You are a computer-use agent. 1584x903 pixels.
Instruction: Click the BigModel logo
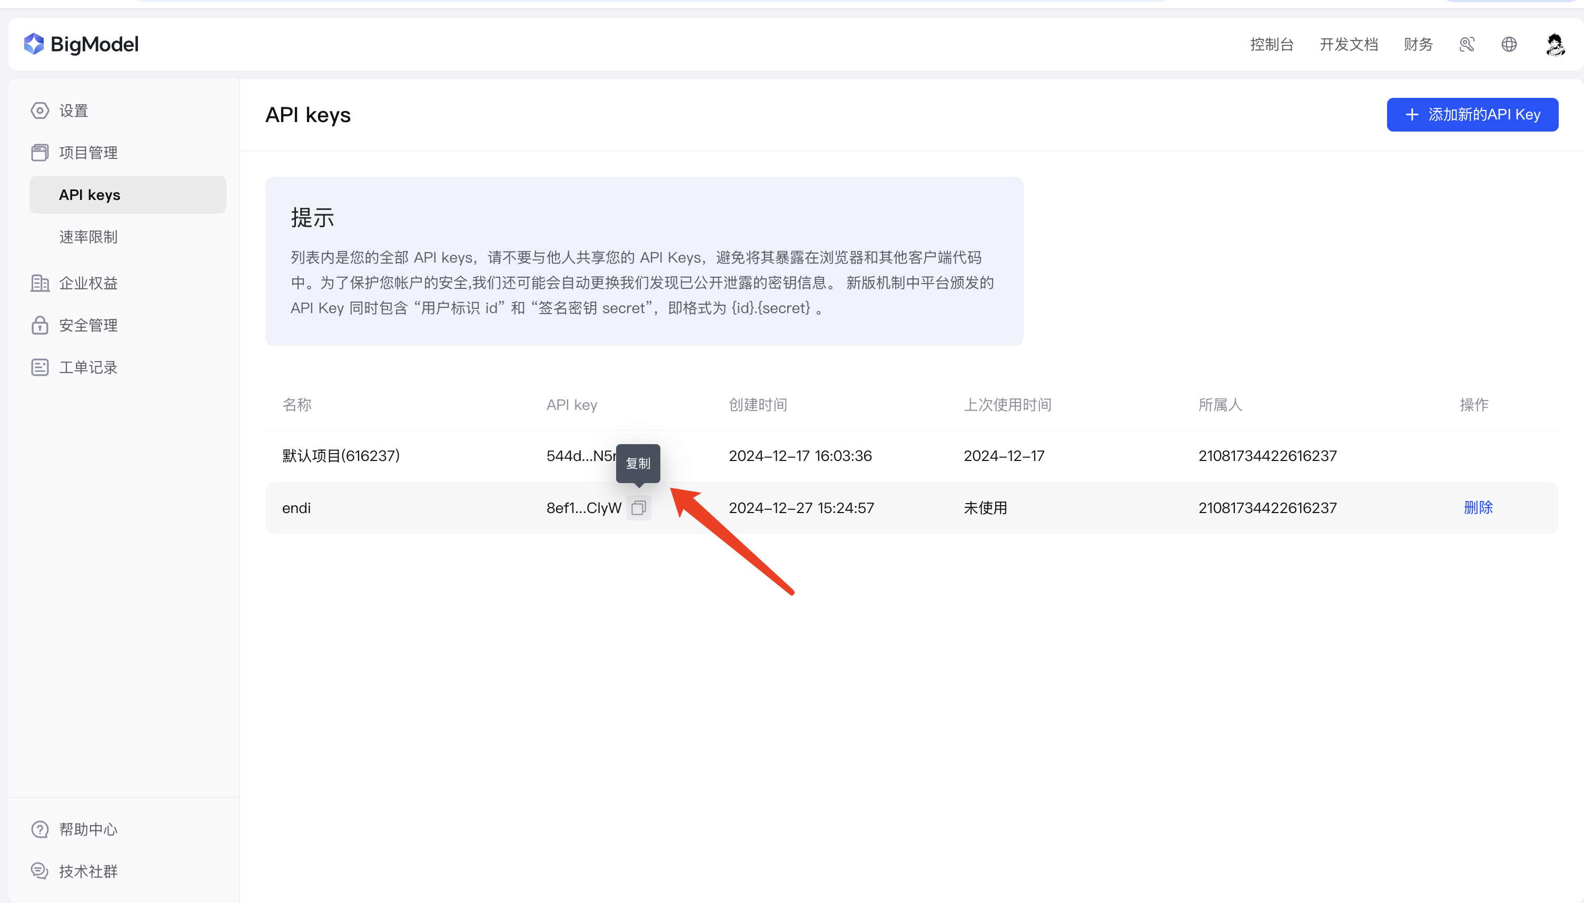[81, 43]
